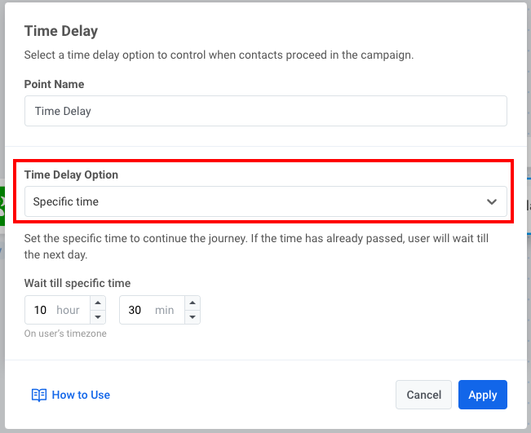Open the Time Delay Option dropdown
The width and height of the screenshot is (531, 433).
click(266, 201)
